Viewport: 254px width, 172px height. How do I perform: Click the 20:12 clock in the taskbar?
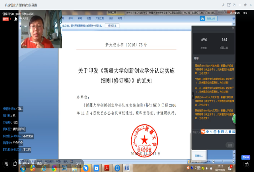click(220, 166)
